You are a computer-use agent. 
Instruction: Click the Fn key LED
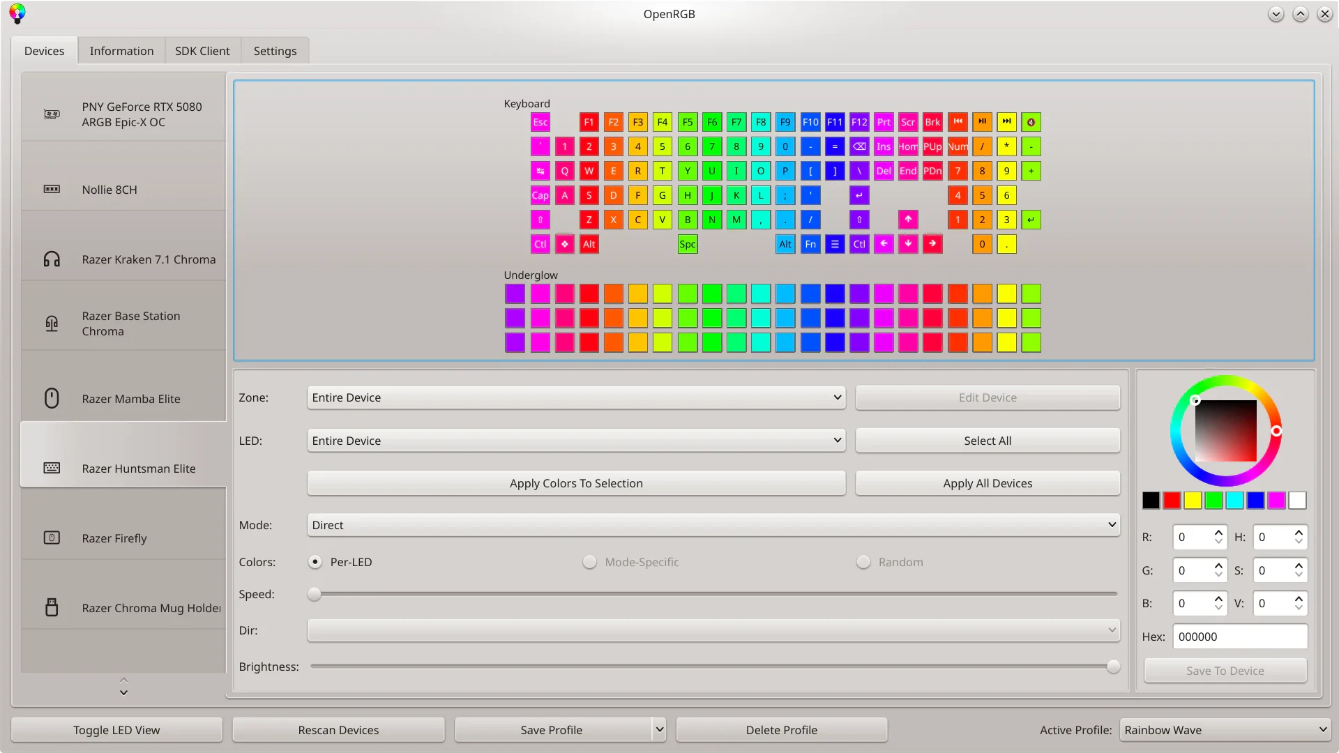point(810,244)
